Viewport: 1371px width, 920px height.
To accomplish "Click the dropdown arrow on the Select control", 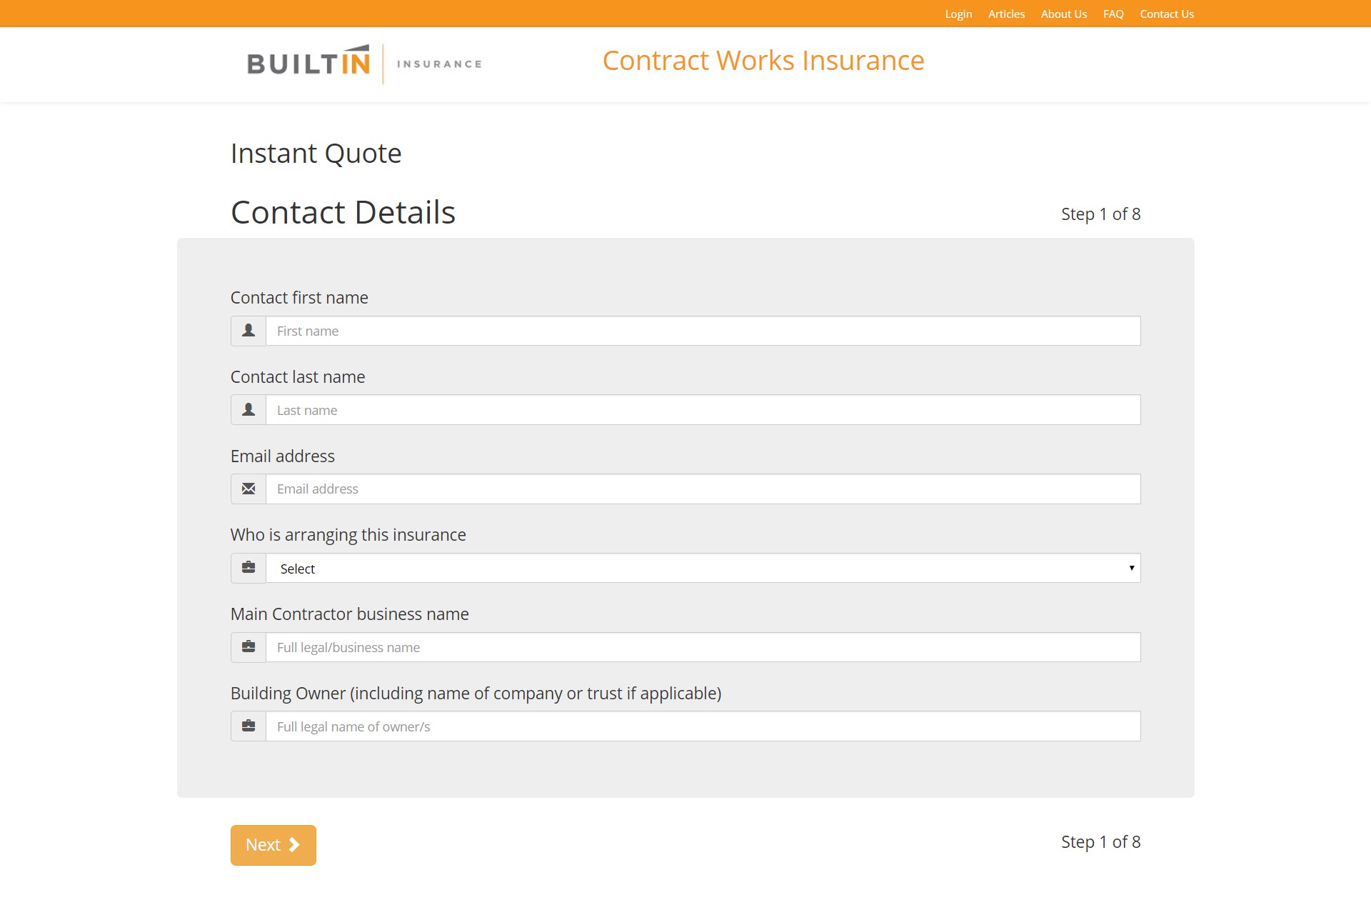I will (1132, 567).
